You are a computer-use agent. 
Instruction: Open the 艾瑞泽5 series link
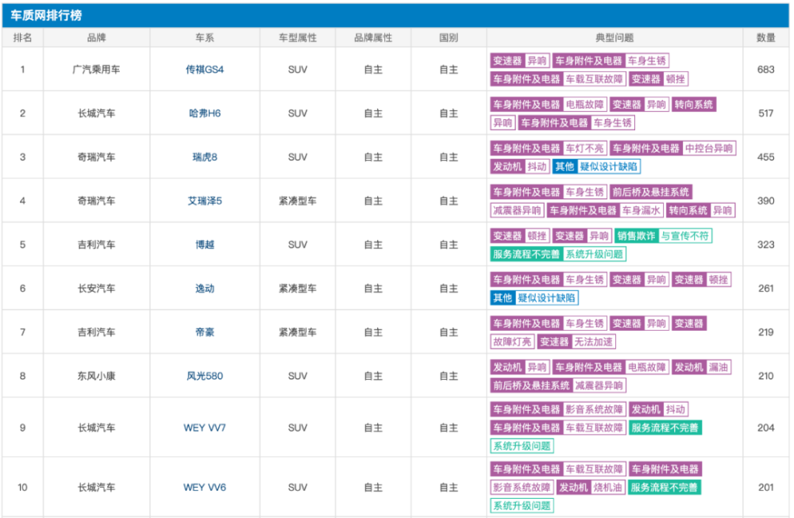pyautogui.click(x=205, y=201)
